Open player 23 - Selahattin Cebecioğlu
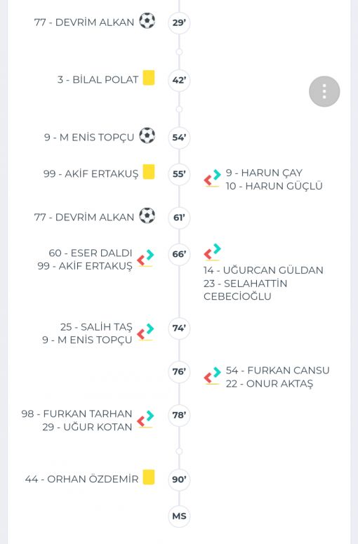The height and width of the screenshot is (544, 358). click(x=245, y=290)
